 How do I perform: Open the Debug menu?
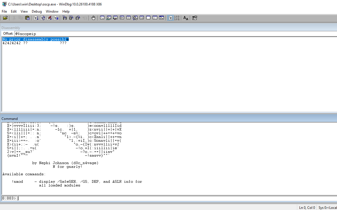37,11
